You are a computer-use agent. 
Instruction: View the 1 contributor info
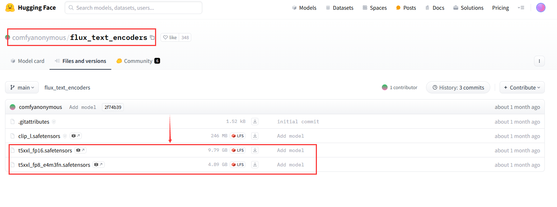click(400, 88)
